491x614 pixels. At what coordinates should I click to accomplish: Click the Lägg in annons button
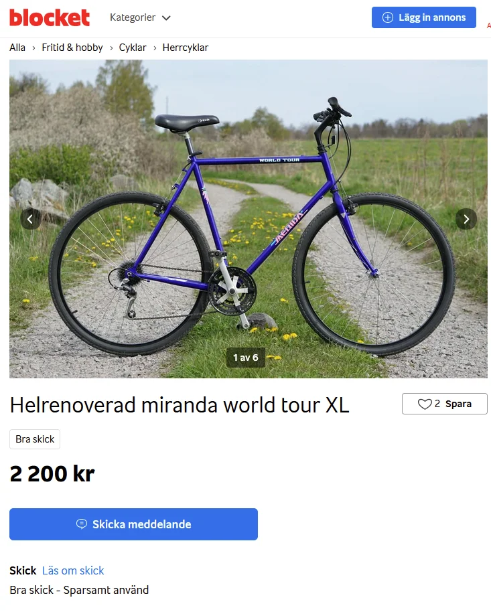tap(423, 17)
